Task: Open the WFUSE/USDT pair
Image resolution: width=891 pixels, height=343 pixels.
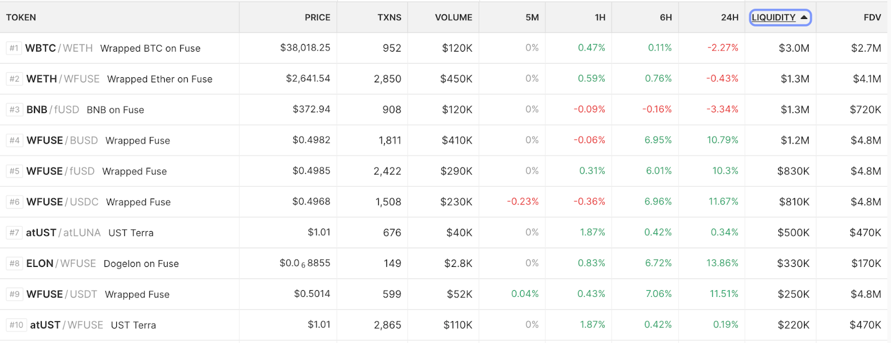Action: [x=62, y=294]
